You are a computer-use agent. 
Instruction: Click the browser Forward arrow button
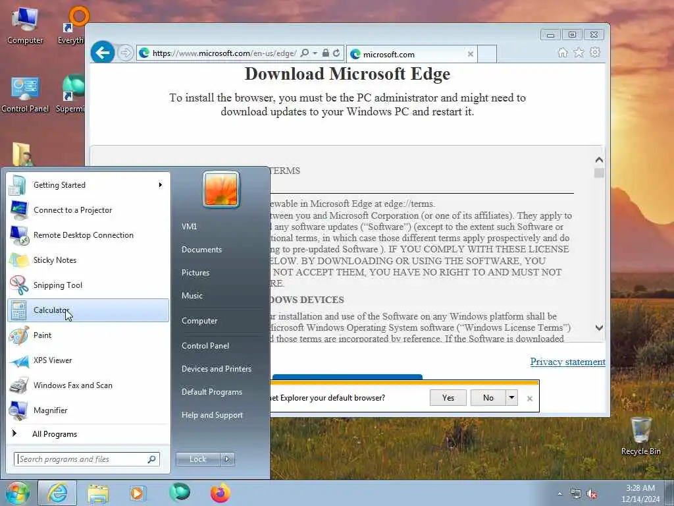[x=125, y=53]
